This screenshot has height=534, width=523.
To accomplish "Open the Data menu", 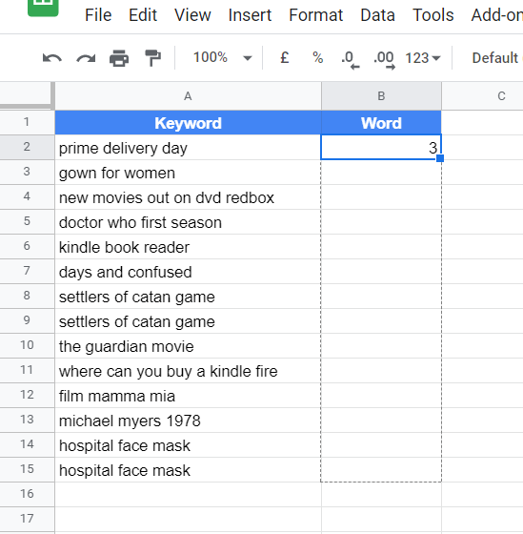I will coord(377,15).
